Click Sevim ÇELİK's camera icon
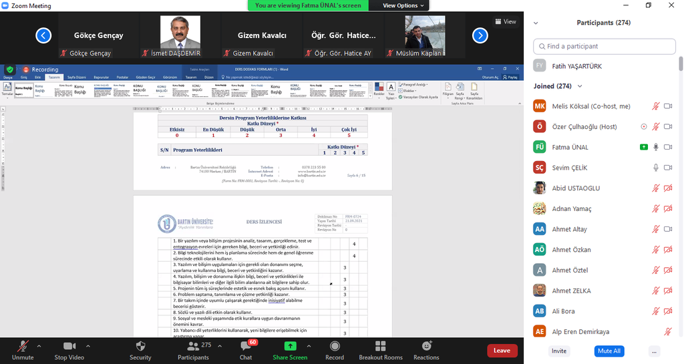 tap(668, 168)
